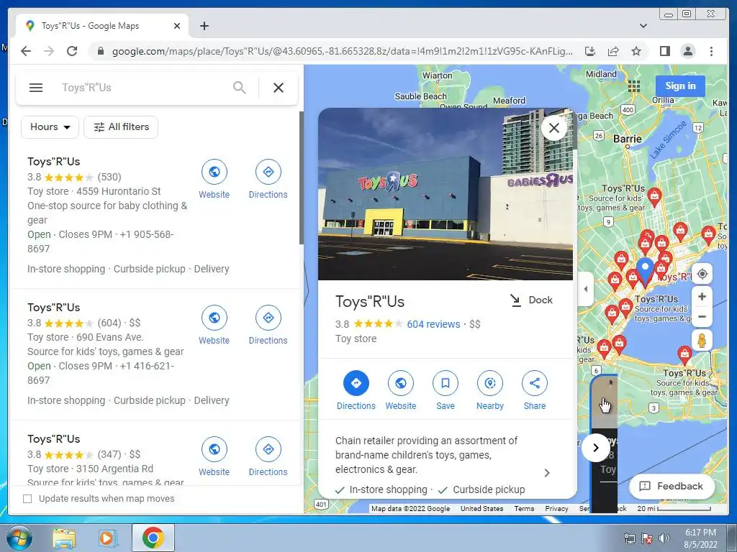Open Windows Media Player from the taskbar

click(107, 538)
